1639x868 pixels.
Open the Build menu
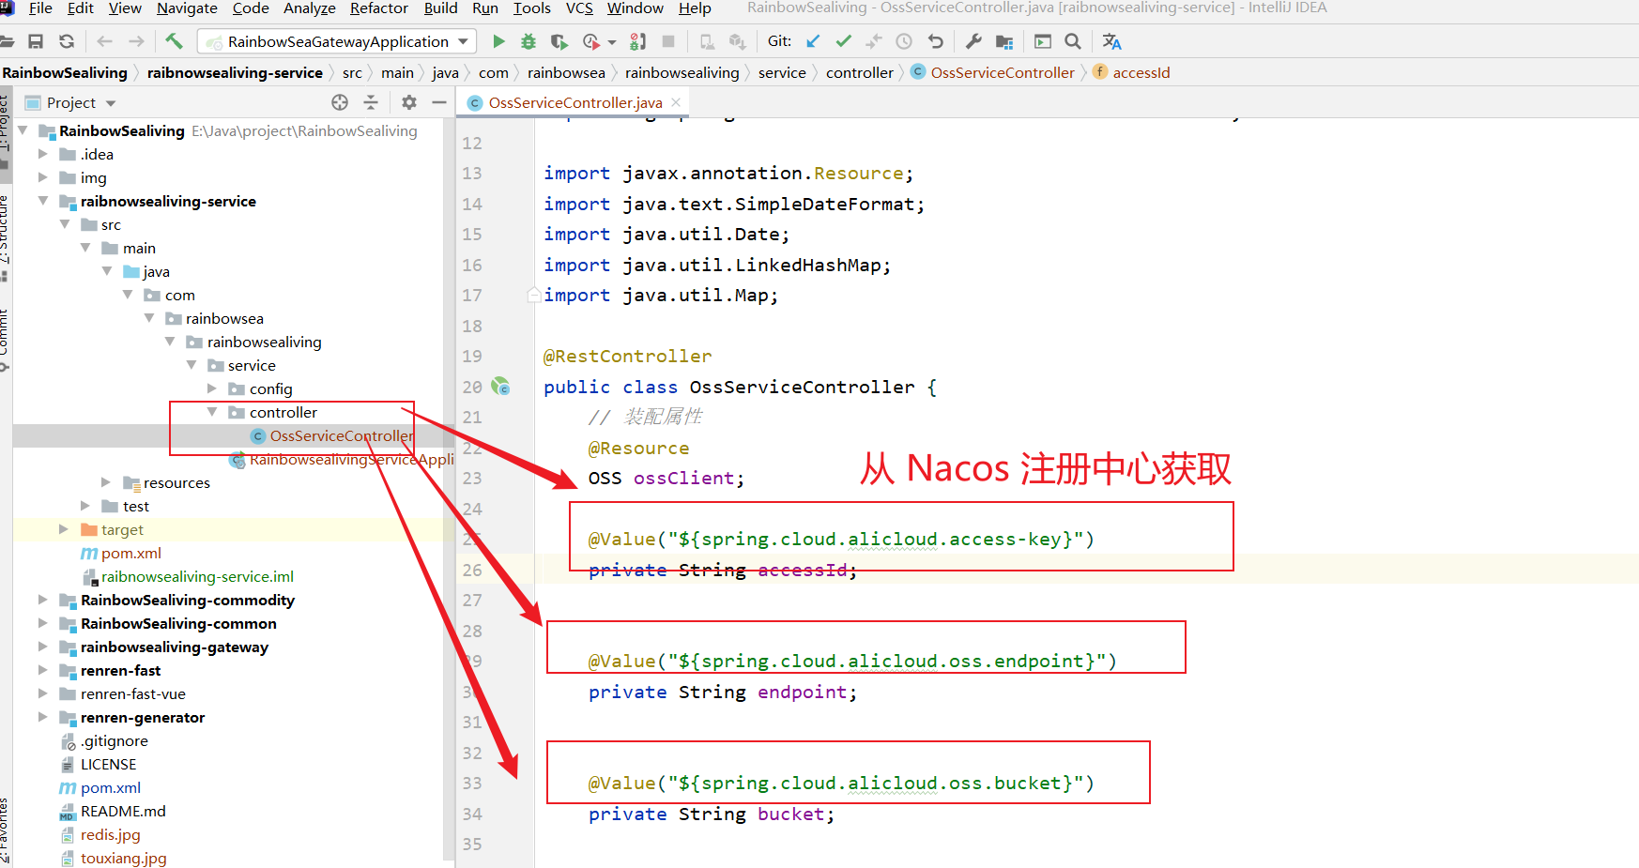click(440, 8)
